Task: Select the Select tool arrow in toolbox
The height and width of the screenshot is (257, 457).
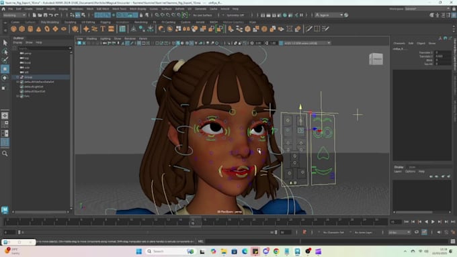Action: point(5,42)
